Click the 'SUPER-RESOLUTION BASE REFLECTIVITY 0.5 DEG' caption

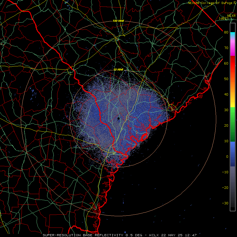point(92,235)
